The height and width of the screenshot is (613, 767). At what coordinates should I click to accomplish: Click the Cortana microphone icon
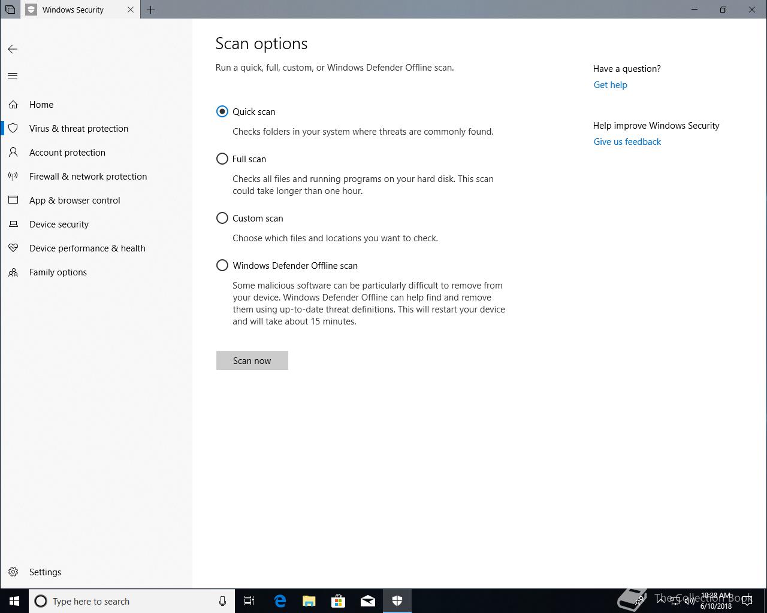222,601
